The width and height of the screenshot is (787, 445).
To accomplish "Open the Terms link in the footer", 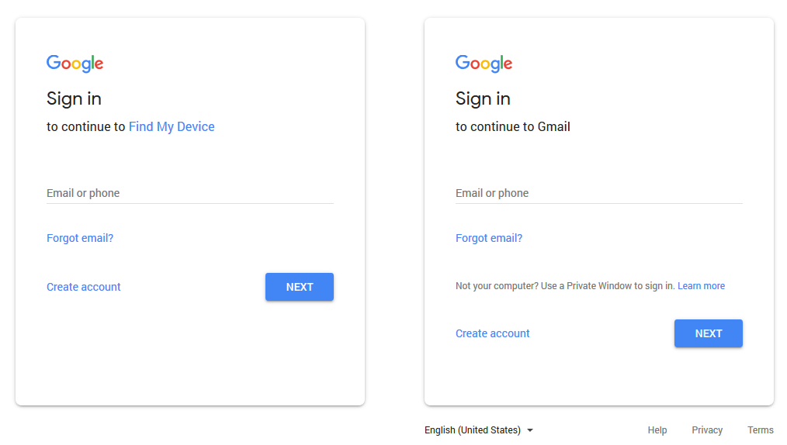I will pyautogui.click(x=761, y=430).
